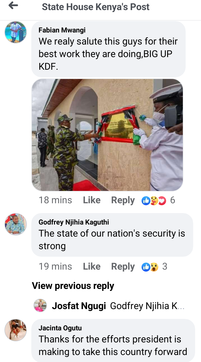Open reaction count 6 on Fabian's comment
Viewport: 201px width, 362px height.
pyautogui.click(x=173, y=200)
